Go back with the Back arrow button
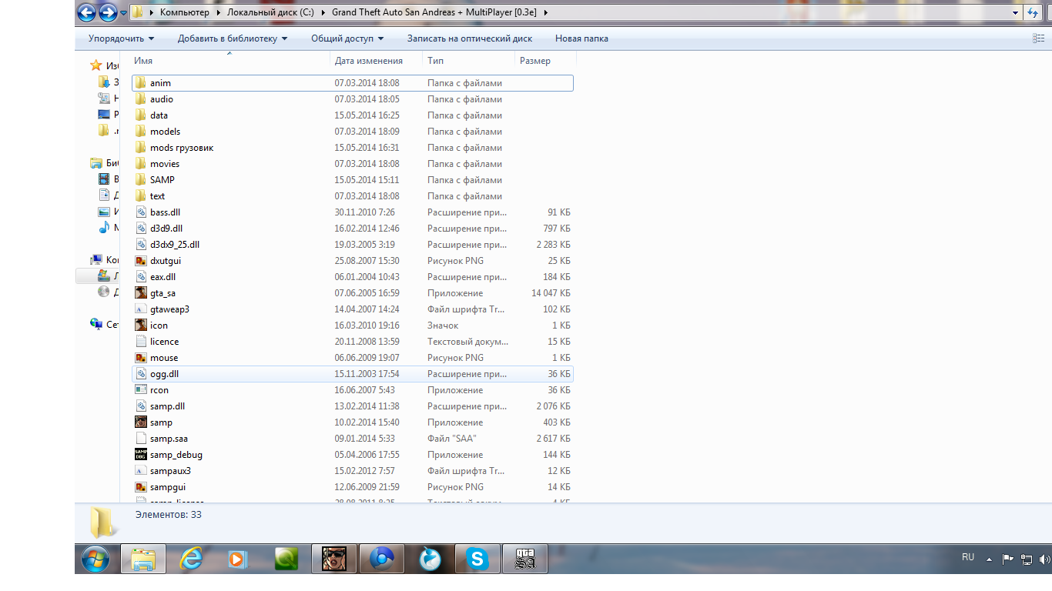Screen dimensions: 1052x591 pos(86,12)
